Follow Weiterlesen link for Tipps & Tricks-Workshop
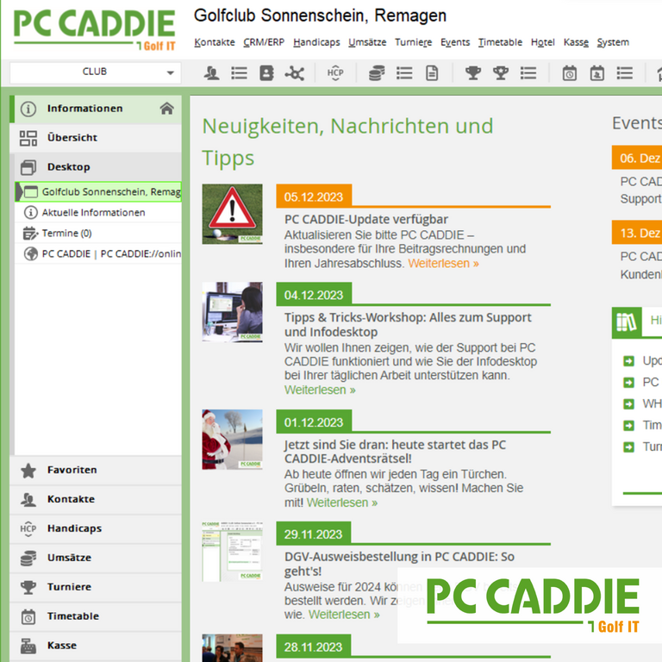662x662 pixels. 320,390
